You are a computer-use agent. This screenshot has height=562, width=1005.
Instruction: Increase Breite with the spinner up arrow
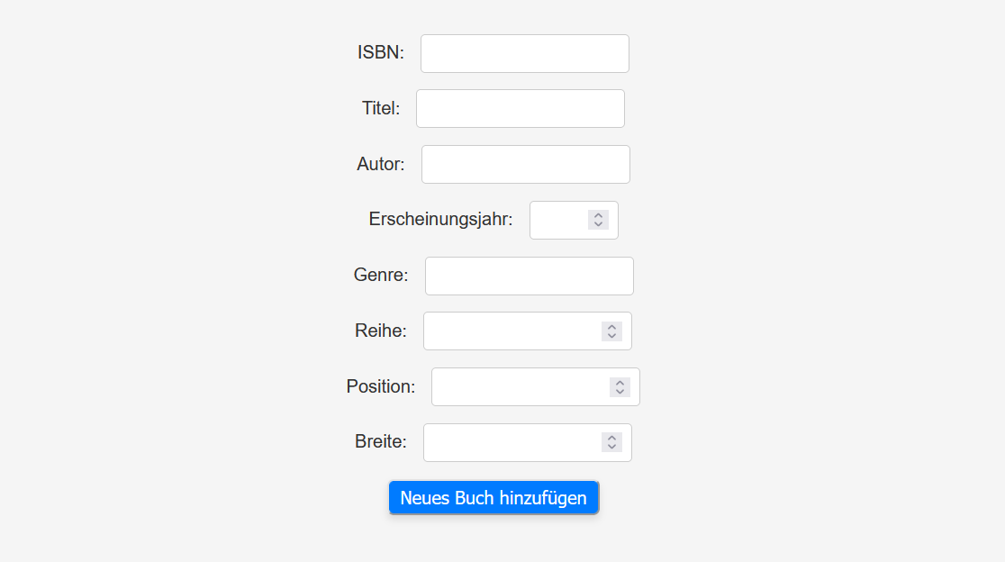[x=611, y=438]
